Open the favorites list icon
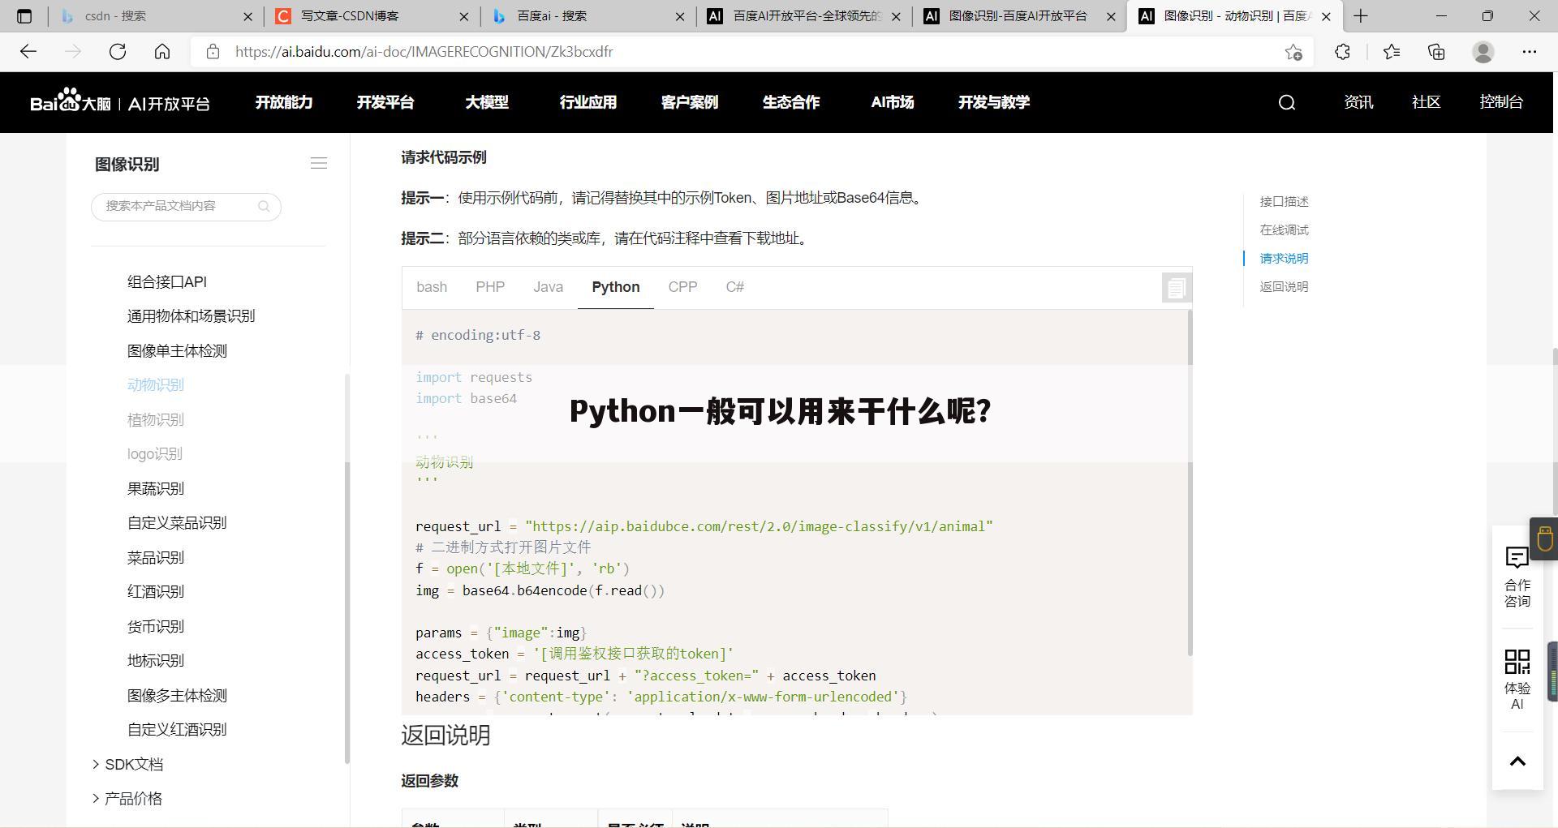The height and width of the screenshot is (828, 1558). 1392,52
